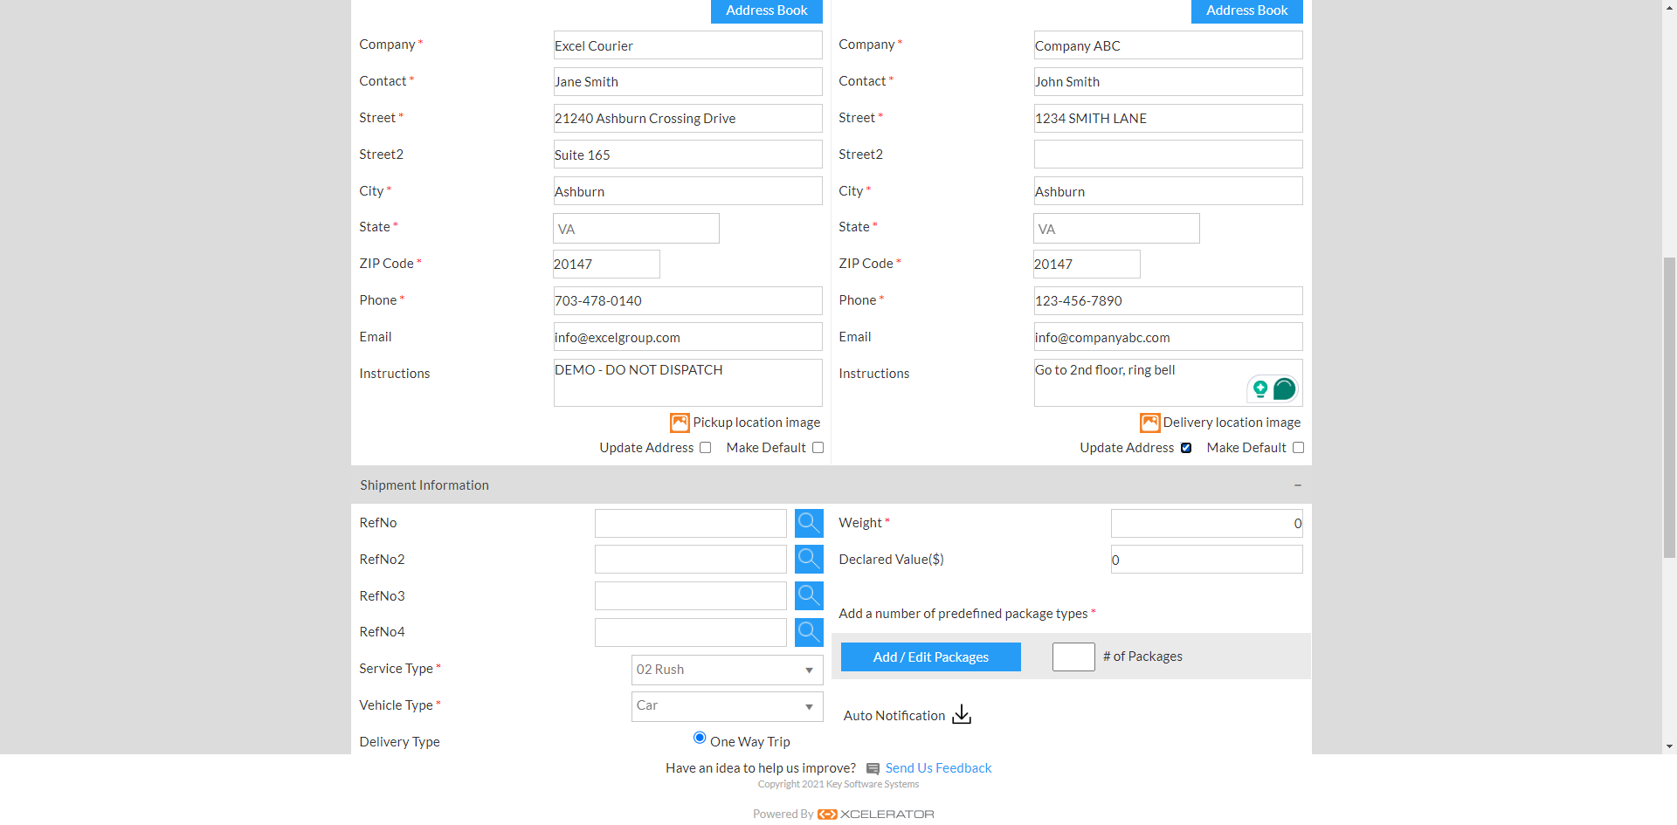This screenshot has width=1677, height=825.
Task: Enable pickup Make Default checkbox
Action: click(818, 448)
